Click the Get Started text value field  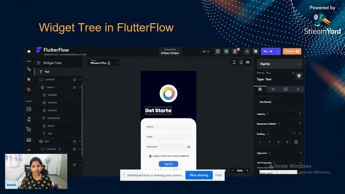tap(279, 102)
